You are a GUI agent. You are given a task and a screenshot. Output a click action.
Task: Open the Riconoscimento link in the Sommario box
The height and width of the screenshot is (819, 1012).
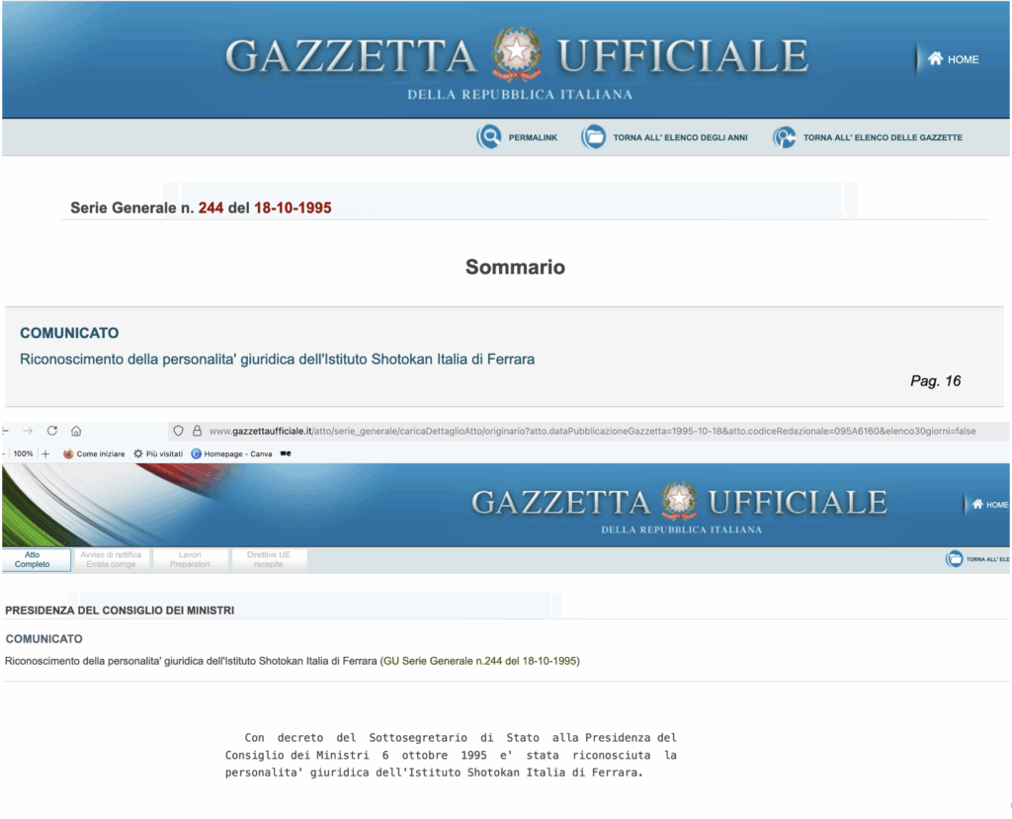[277, 360]
